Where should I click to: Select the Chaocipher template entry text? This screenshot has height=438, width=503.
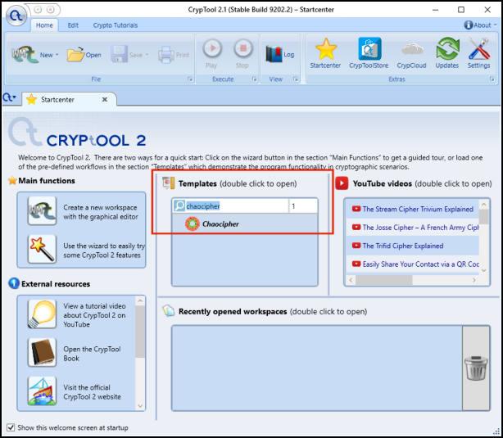tap(220, 224)
